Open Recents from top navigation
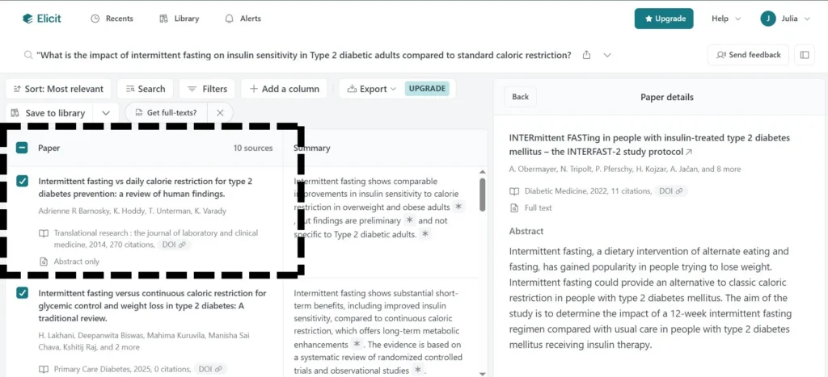 (112, 19)
